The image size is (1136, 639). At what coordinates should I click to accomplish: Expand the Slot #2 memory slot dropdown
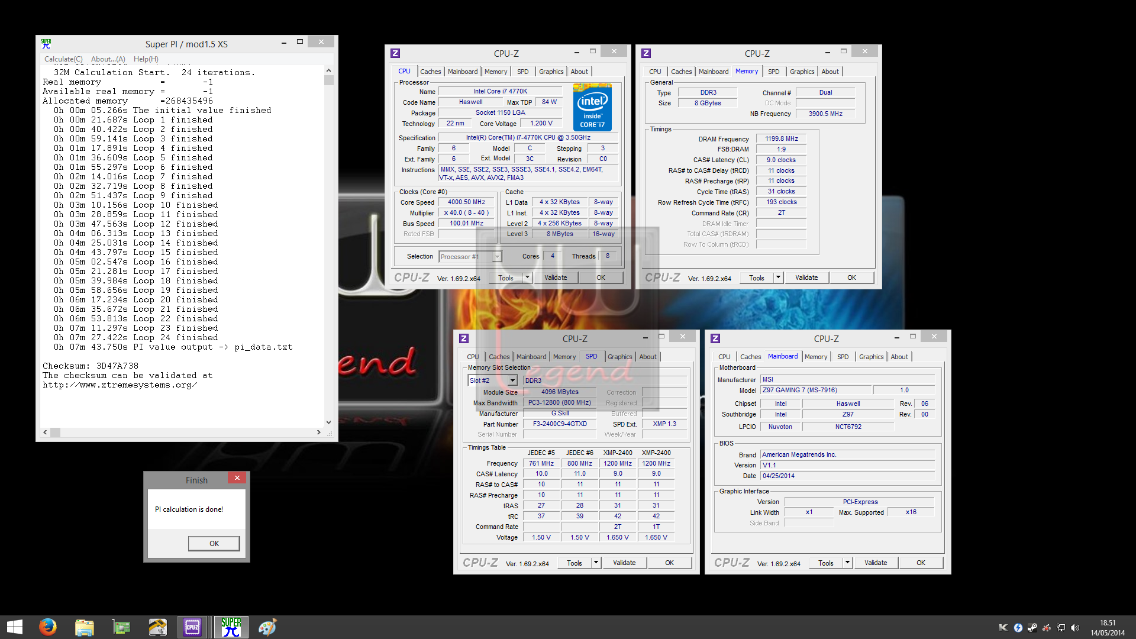pos(512,380)
